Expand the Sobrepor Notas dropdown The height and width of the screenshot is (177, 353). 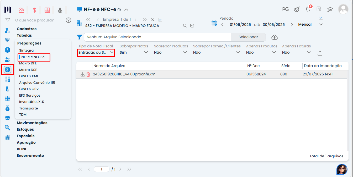pyautogui.click(x=134, y=52)
